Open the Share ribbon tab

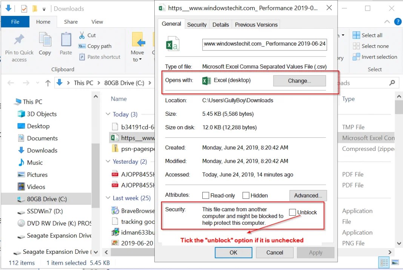[71, 21]
